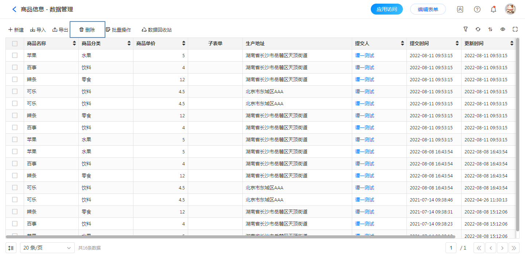Expand the 20 条/页 page size dropdown
This screenshot has height=255, width=525.
[x=47, y=248]
